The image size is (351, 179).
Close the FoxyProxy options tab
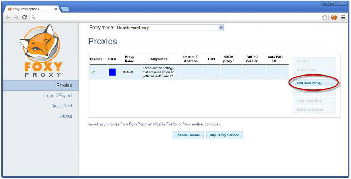[x=56, y=9]
